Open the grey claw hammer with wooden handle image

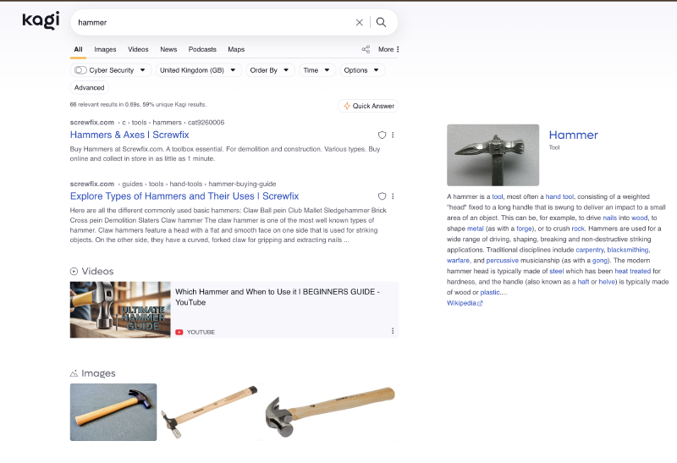(330, 412)
